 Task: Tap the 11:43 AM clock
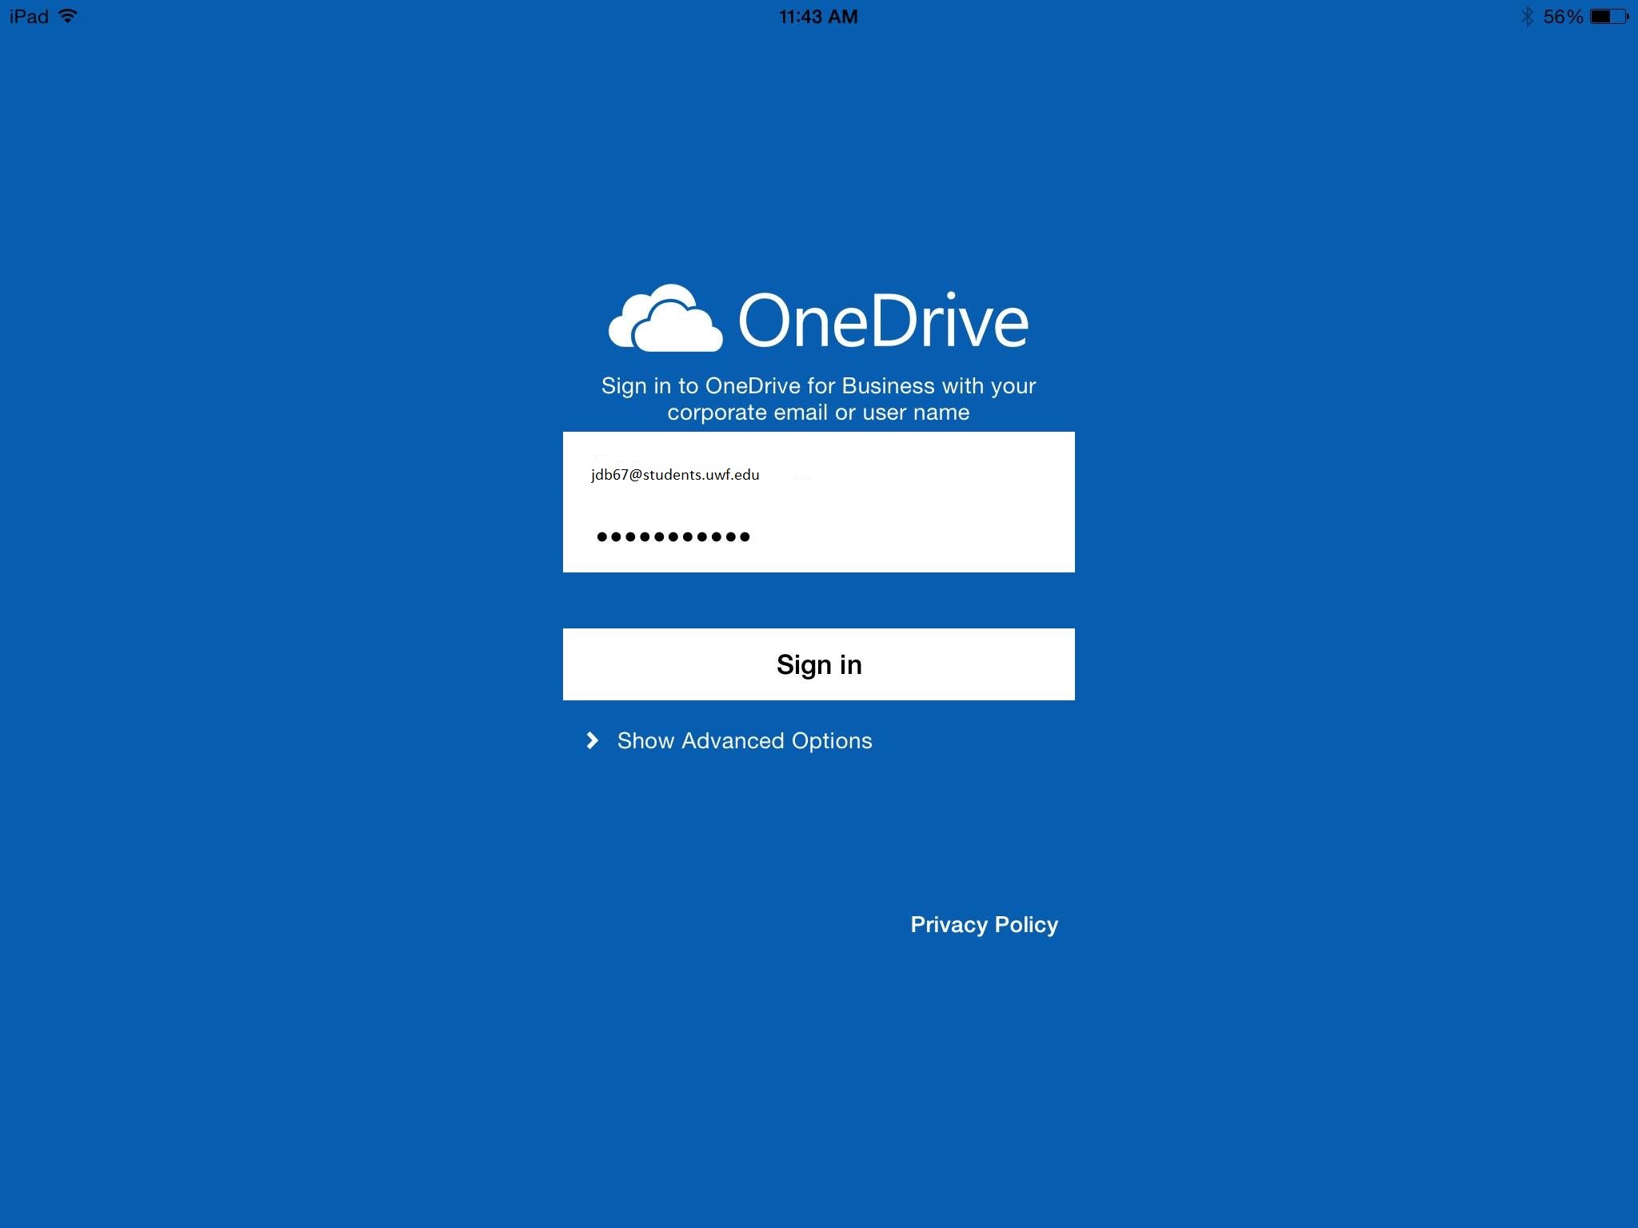click(x=818, y=16)
